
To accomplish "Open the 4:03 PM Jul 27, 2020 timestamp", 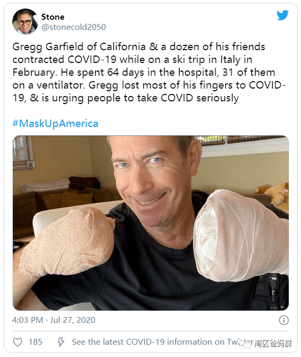I will point(54,320).
